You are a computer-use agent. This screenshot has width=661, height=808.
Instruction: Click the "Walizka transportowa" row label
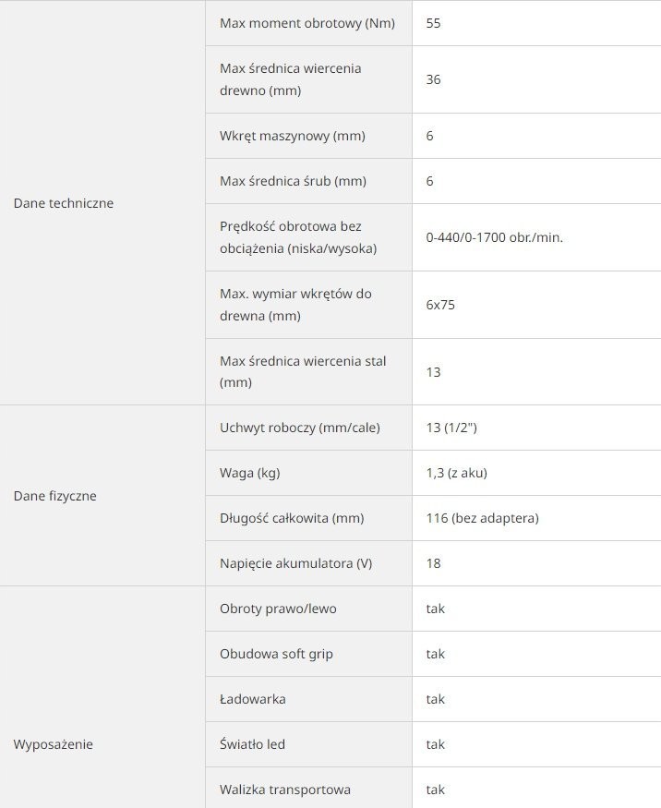[x=285, y=790]
